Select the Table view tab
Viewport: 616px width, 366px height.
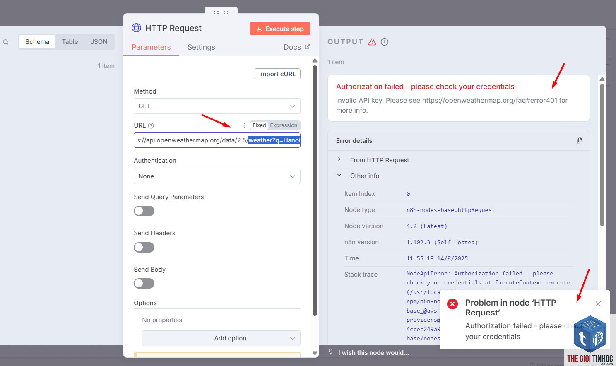[x=70, y=42]
